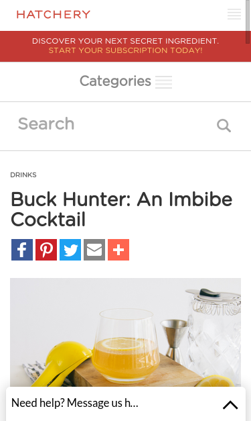The width and height of the screenshot is (251, 421).
Task: Click Start Your Subscription Today link
Action: [x=126, y=50]
